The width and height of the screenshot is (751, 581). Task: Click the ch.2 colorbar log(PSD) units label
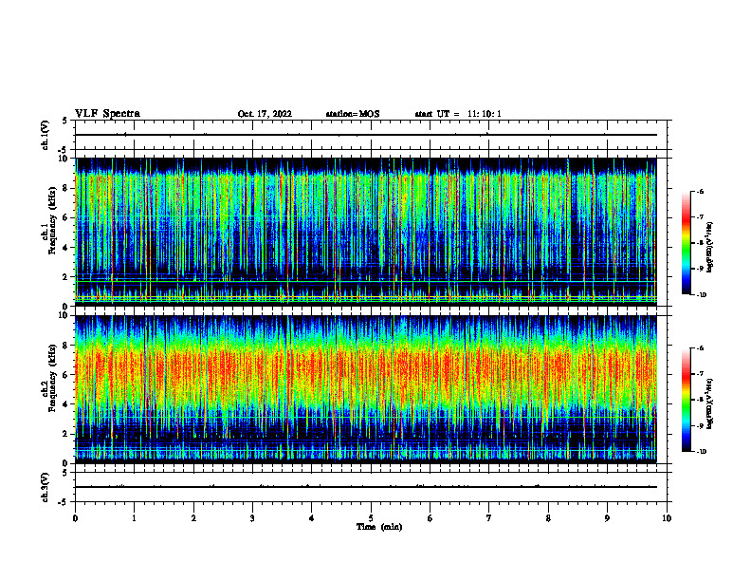(x=710, y=403)
